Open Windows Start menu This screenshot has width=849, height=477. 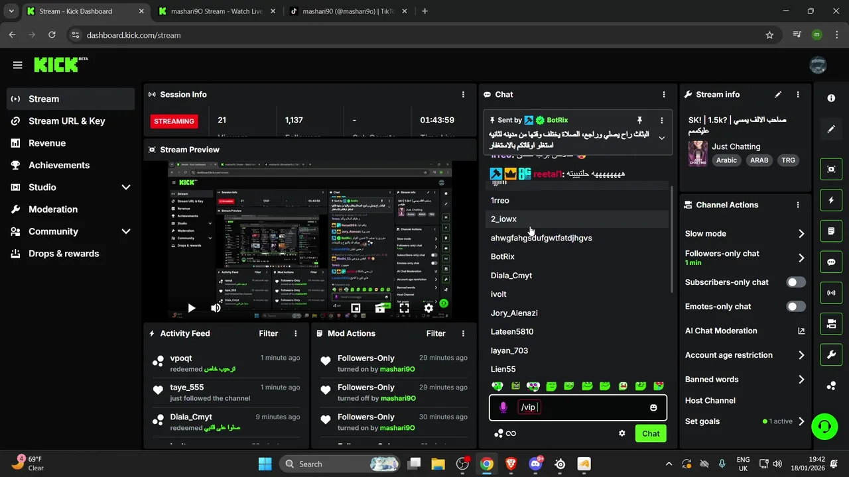coord(265,464)
